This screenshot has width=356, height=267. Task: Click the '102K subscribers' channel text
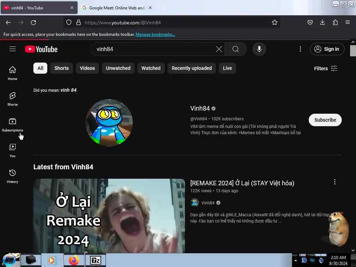point(227,119)
